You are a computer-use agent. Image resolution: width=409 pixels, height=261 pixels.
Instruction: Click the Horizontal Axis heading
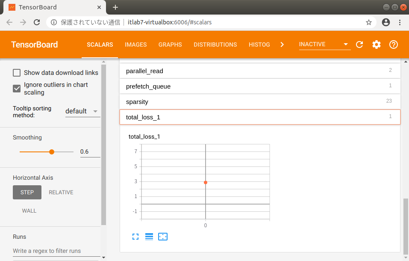[x=33, y=178]
